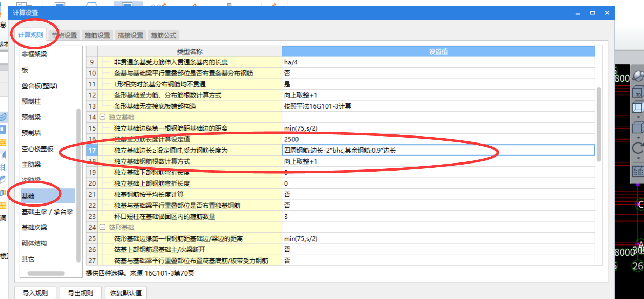The height and width of the screenshot is (299, 644).
Task: Click the grid-panel icon in right toolbar
Action: (x=638, y=171)
